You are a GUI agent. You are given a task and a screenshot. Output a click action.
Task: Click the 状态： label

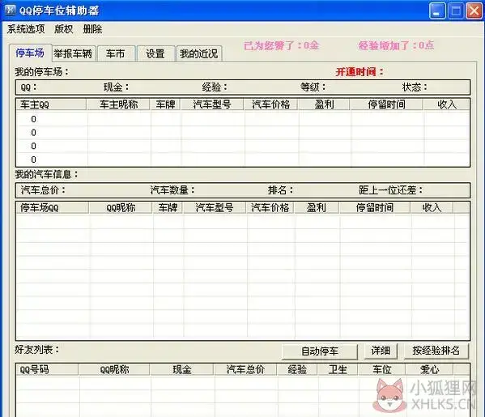(415, 87)
